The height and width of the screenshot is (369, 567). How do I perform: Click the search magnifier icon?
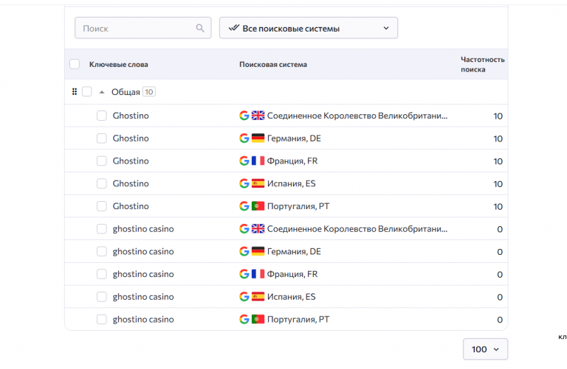point(200,29)
